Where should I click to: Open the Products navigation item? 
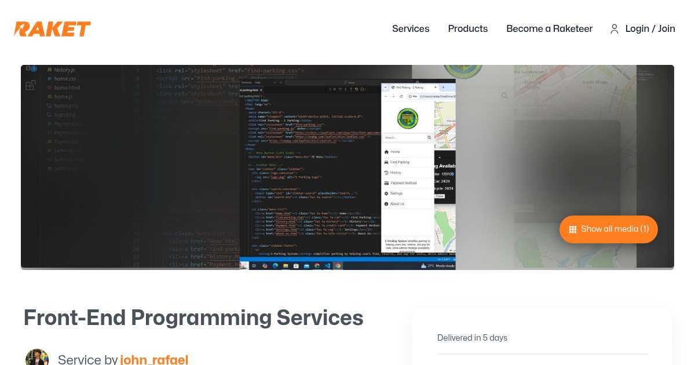(x=468, y=29)
